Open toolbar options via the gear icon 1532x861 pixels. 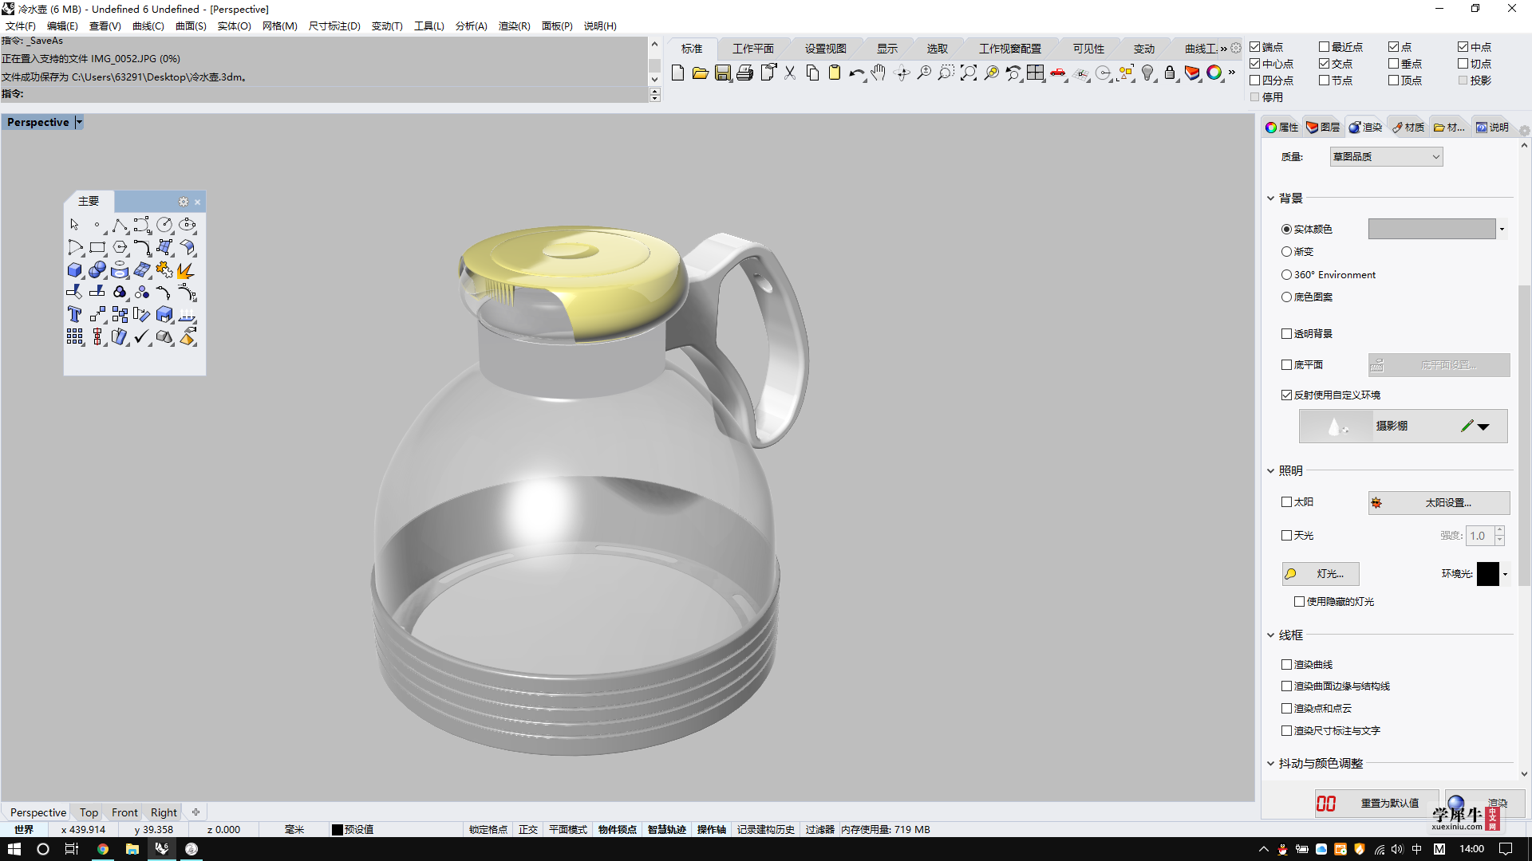(1236, 48)
